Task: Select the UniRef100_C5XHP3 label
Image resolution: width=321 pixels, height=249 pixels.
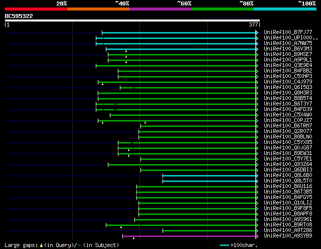Action: (x=288, y=76)
